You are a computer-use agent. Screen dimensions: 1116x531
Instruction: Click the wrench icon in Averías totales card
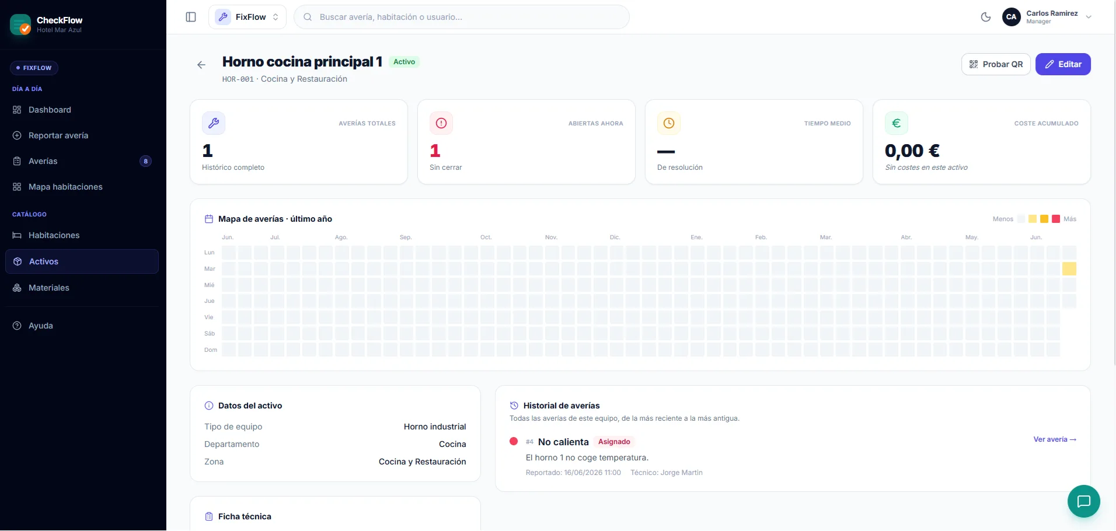[214, 123]
